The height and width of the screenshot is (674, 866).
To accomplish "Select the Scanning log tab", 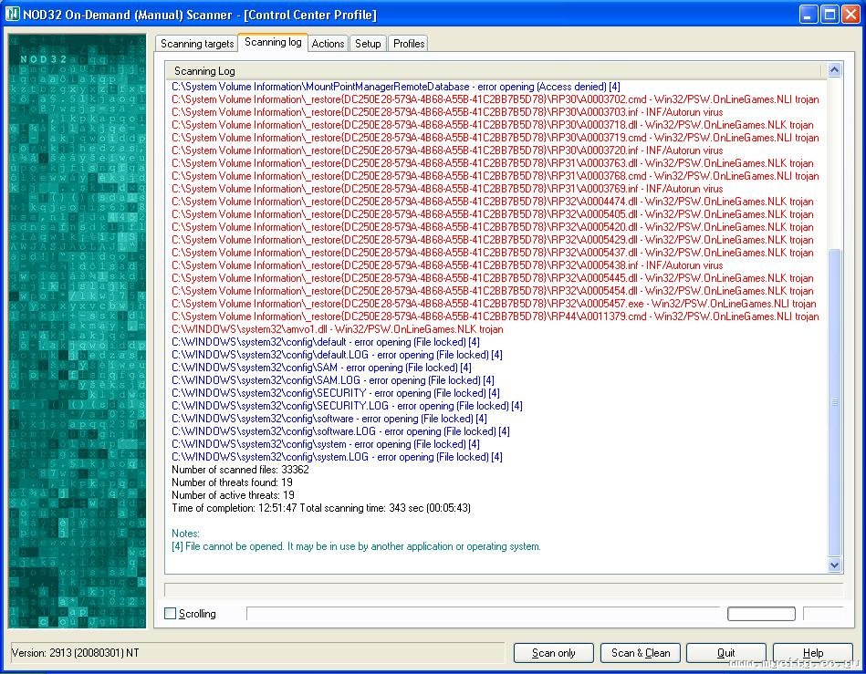I will (x=273, y=42).
